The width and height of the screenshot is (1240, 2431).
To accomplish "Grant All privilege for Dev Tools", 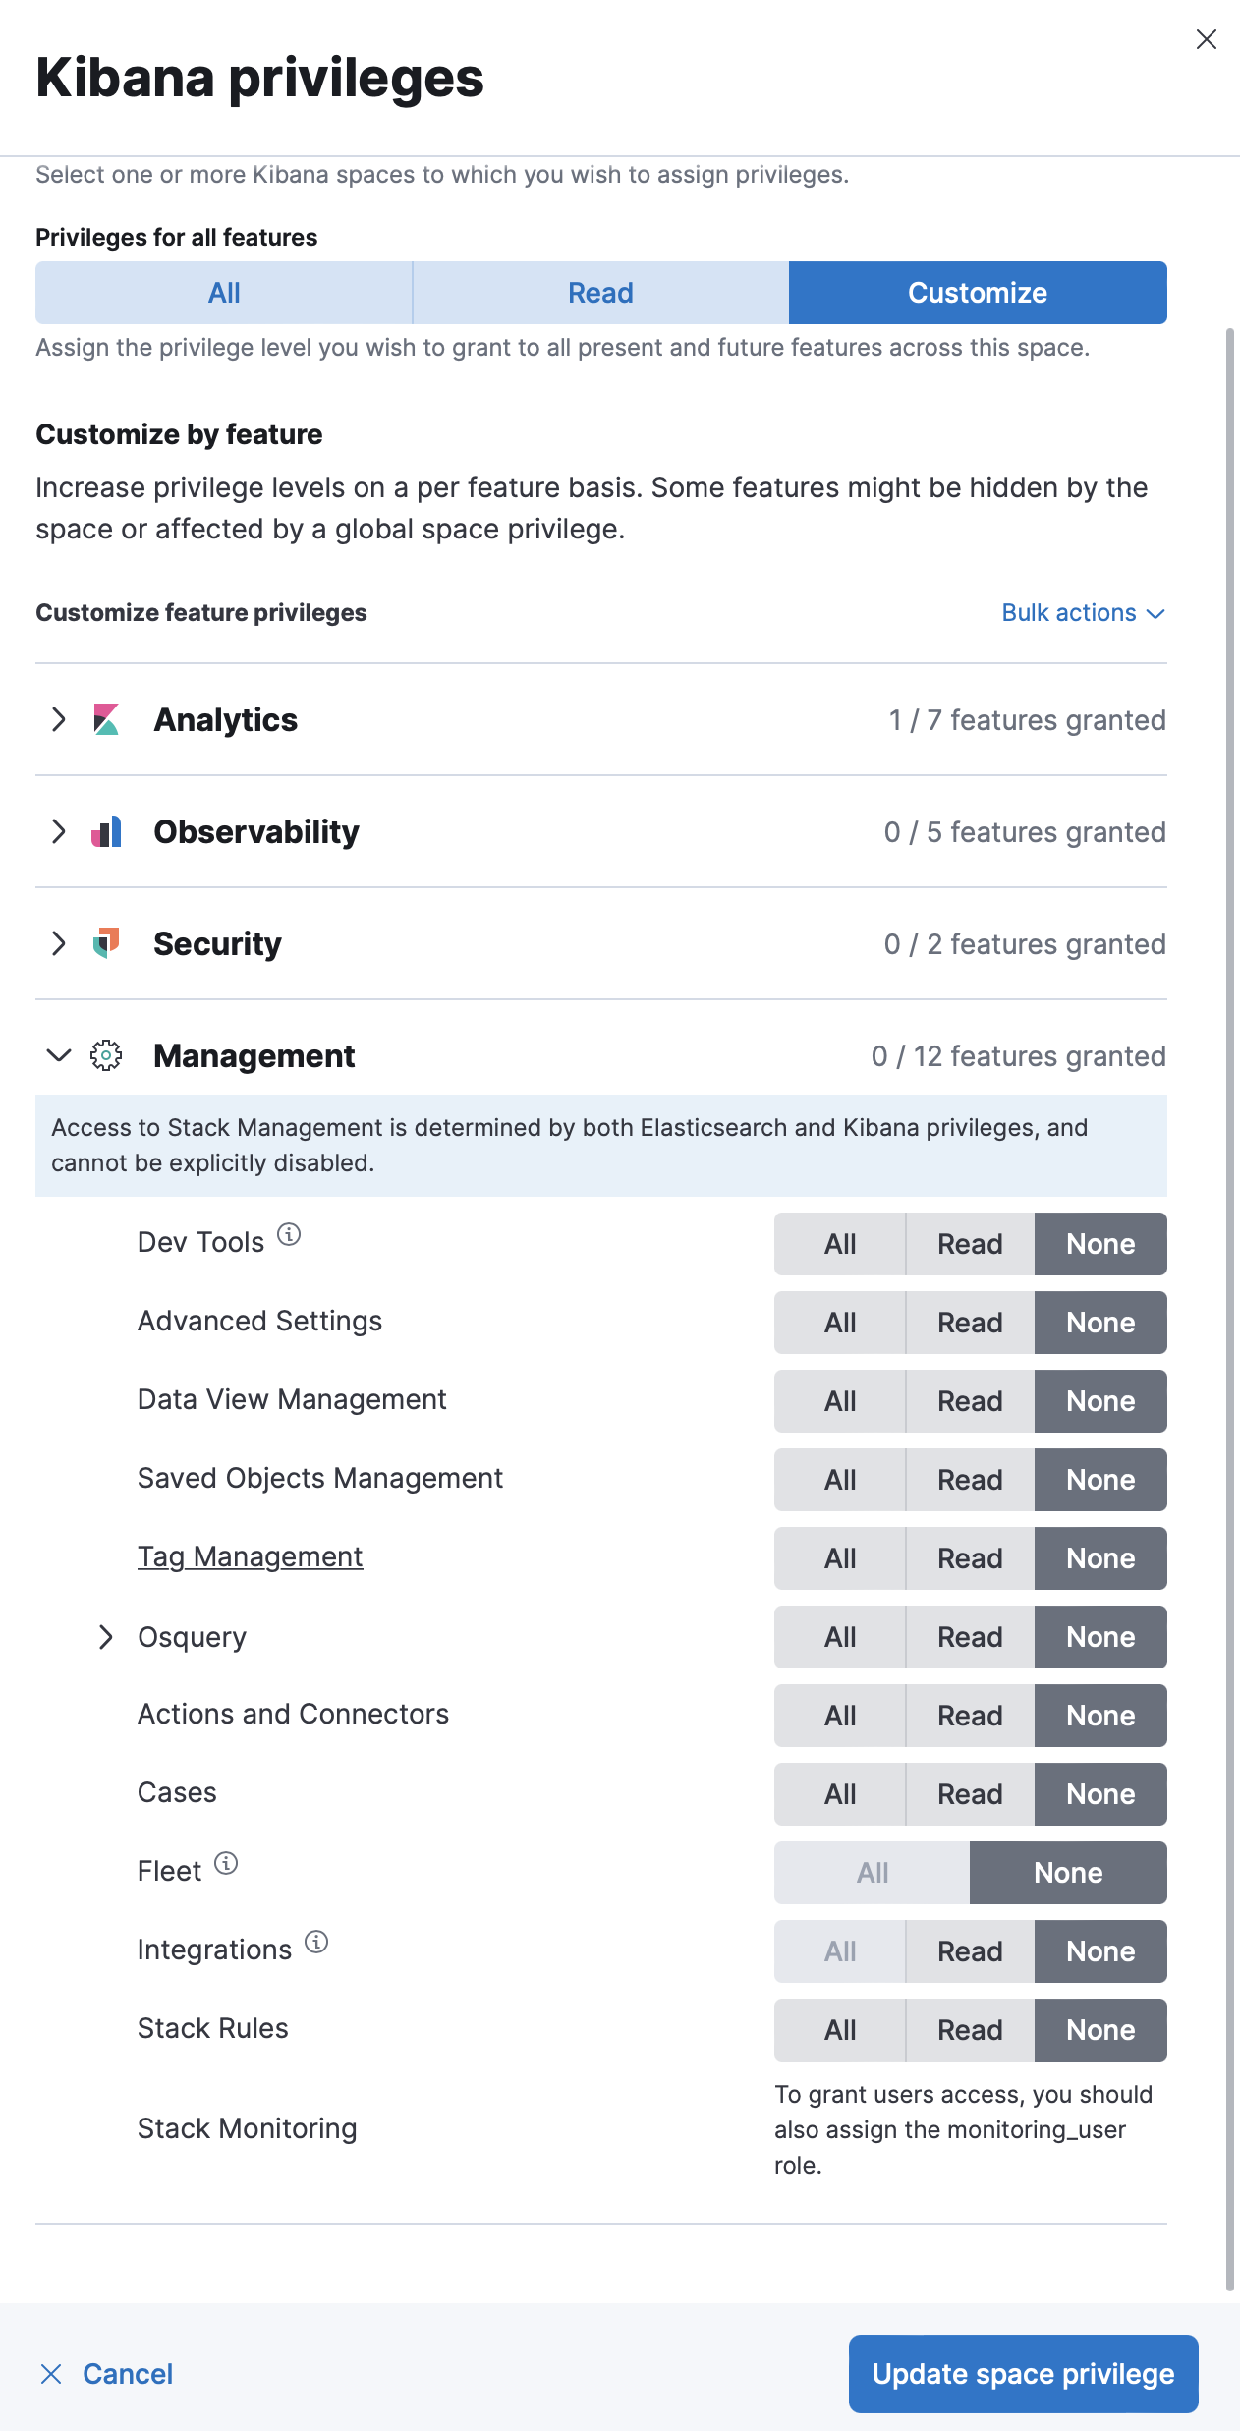I will (839, 1243).
